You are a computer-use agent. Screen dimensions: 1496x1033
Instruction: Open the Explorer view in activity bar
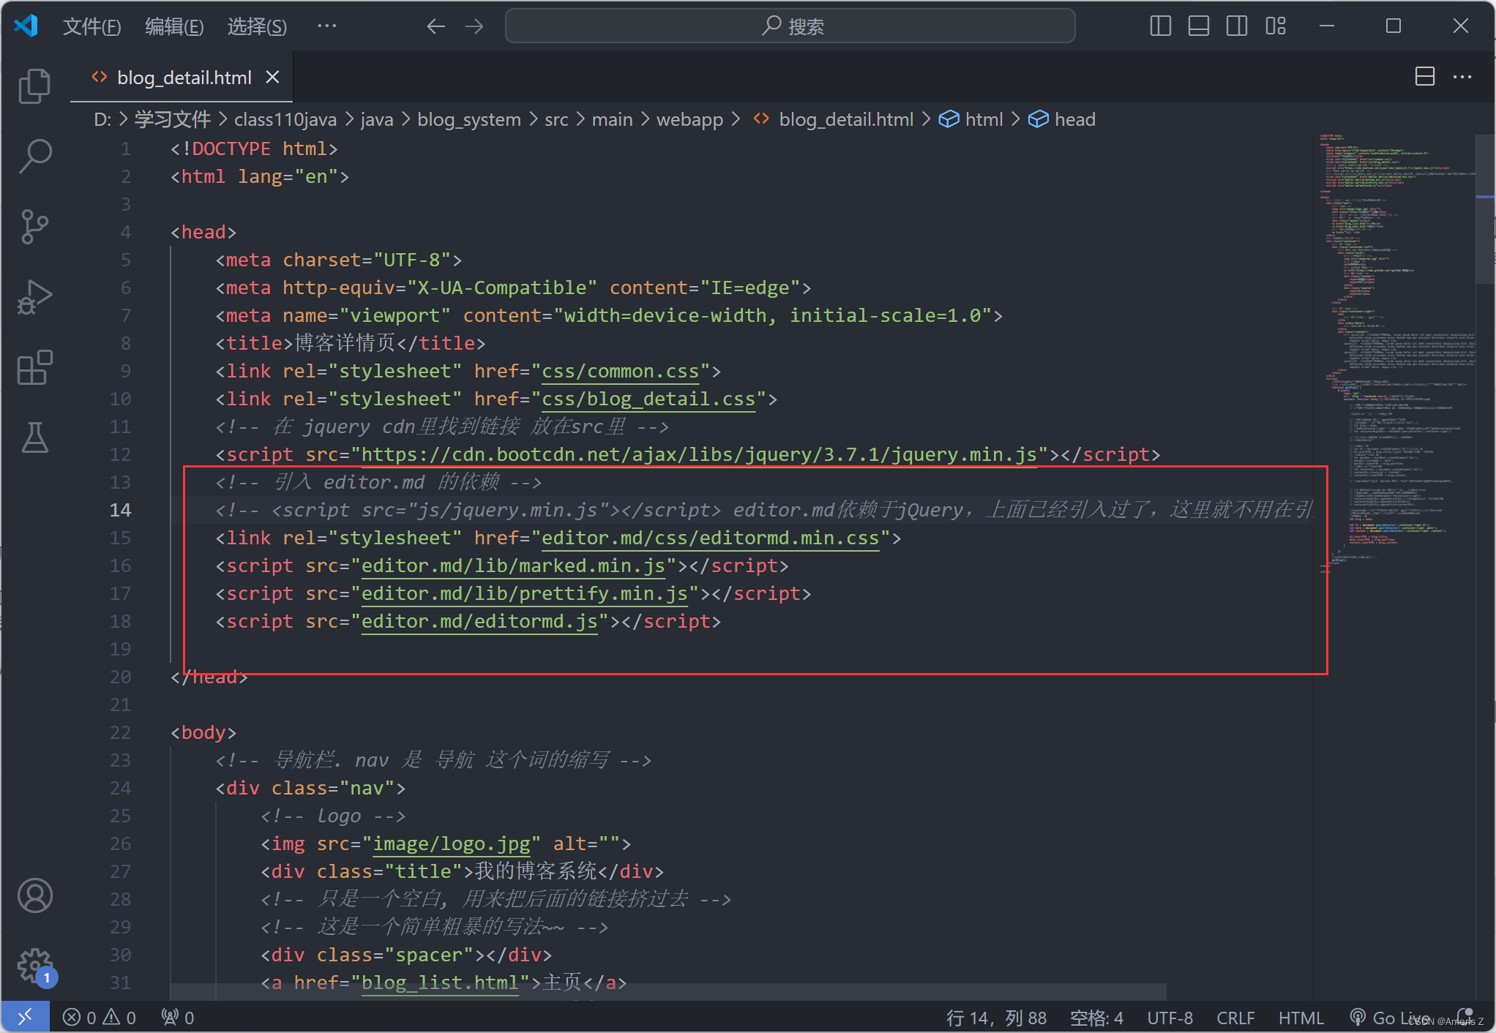point(34,86)
